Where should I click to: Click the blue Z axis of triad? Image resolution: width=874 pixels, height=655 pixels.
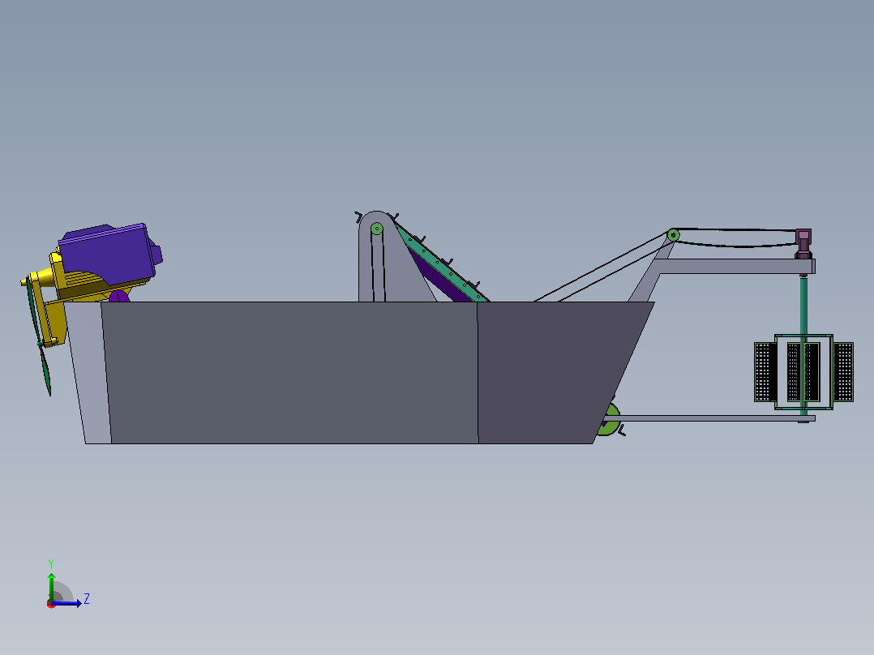68,603
